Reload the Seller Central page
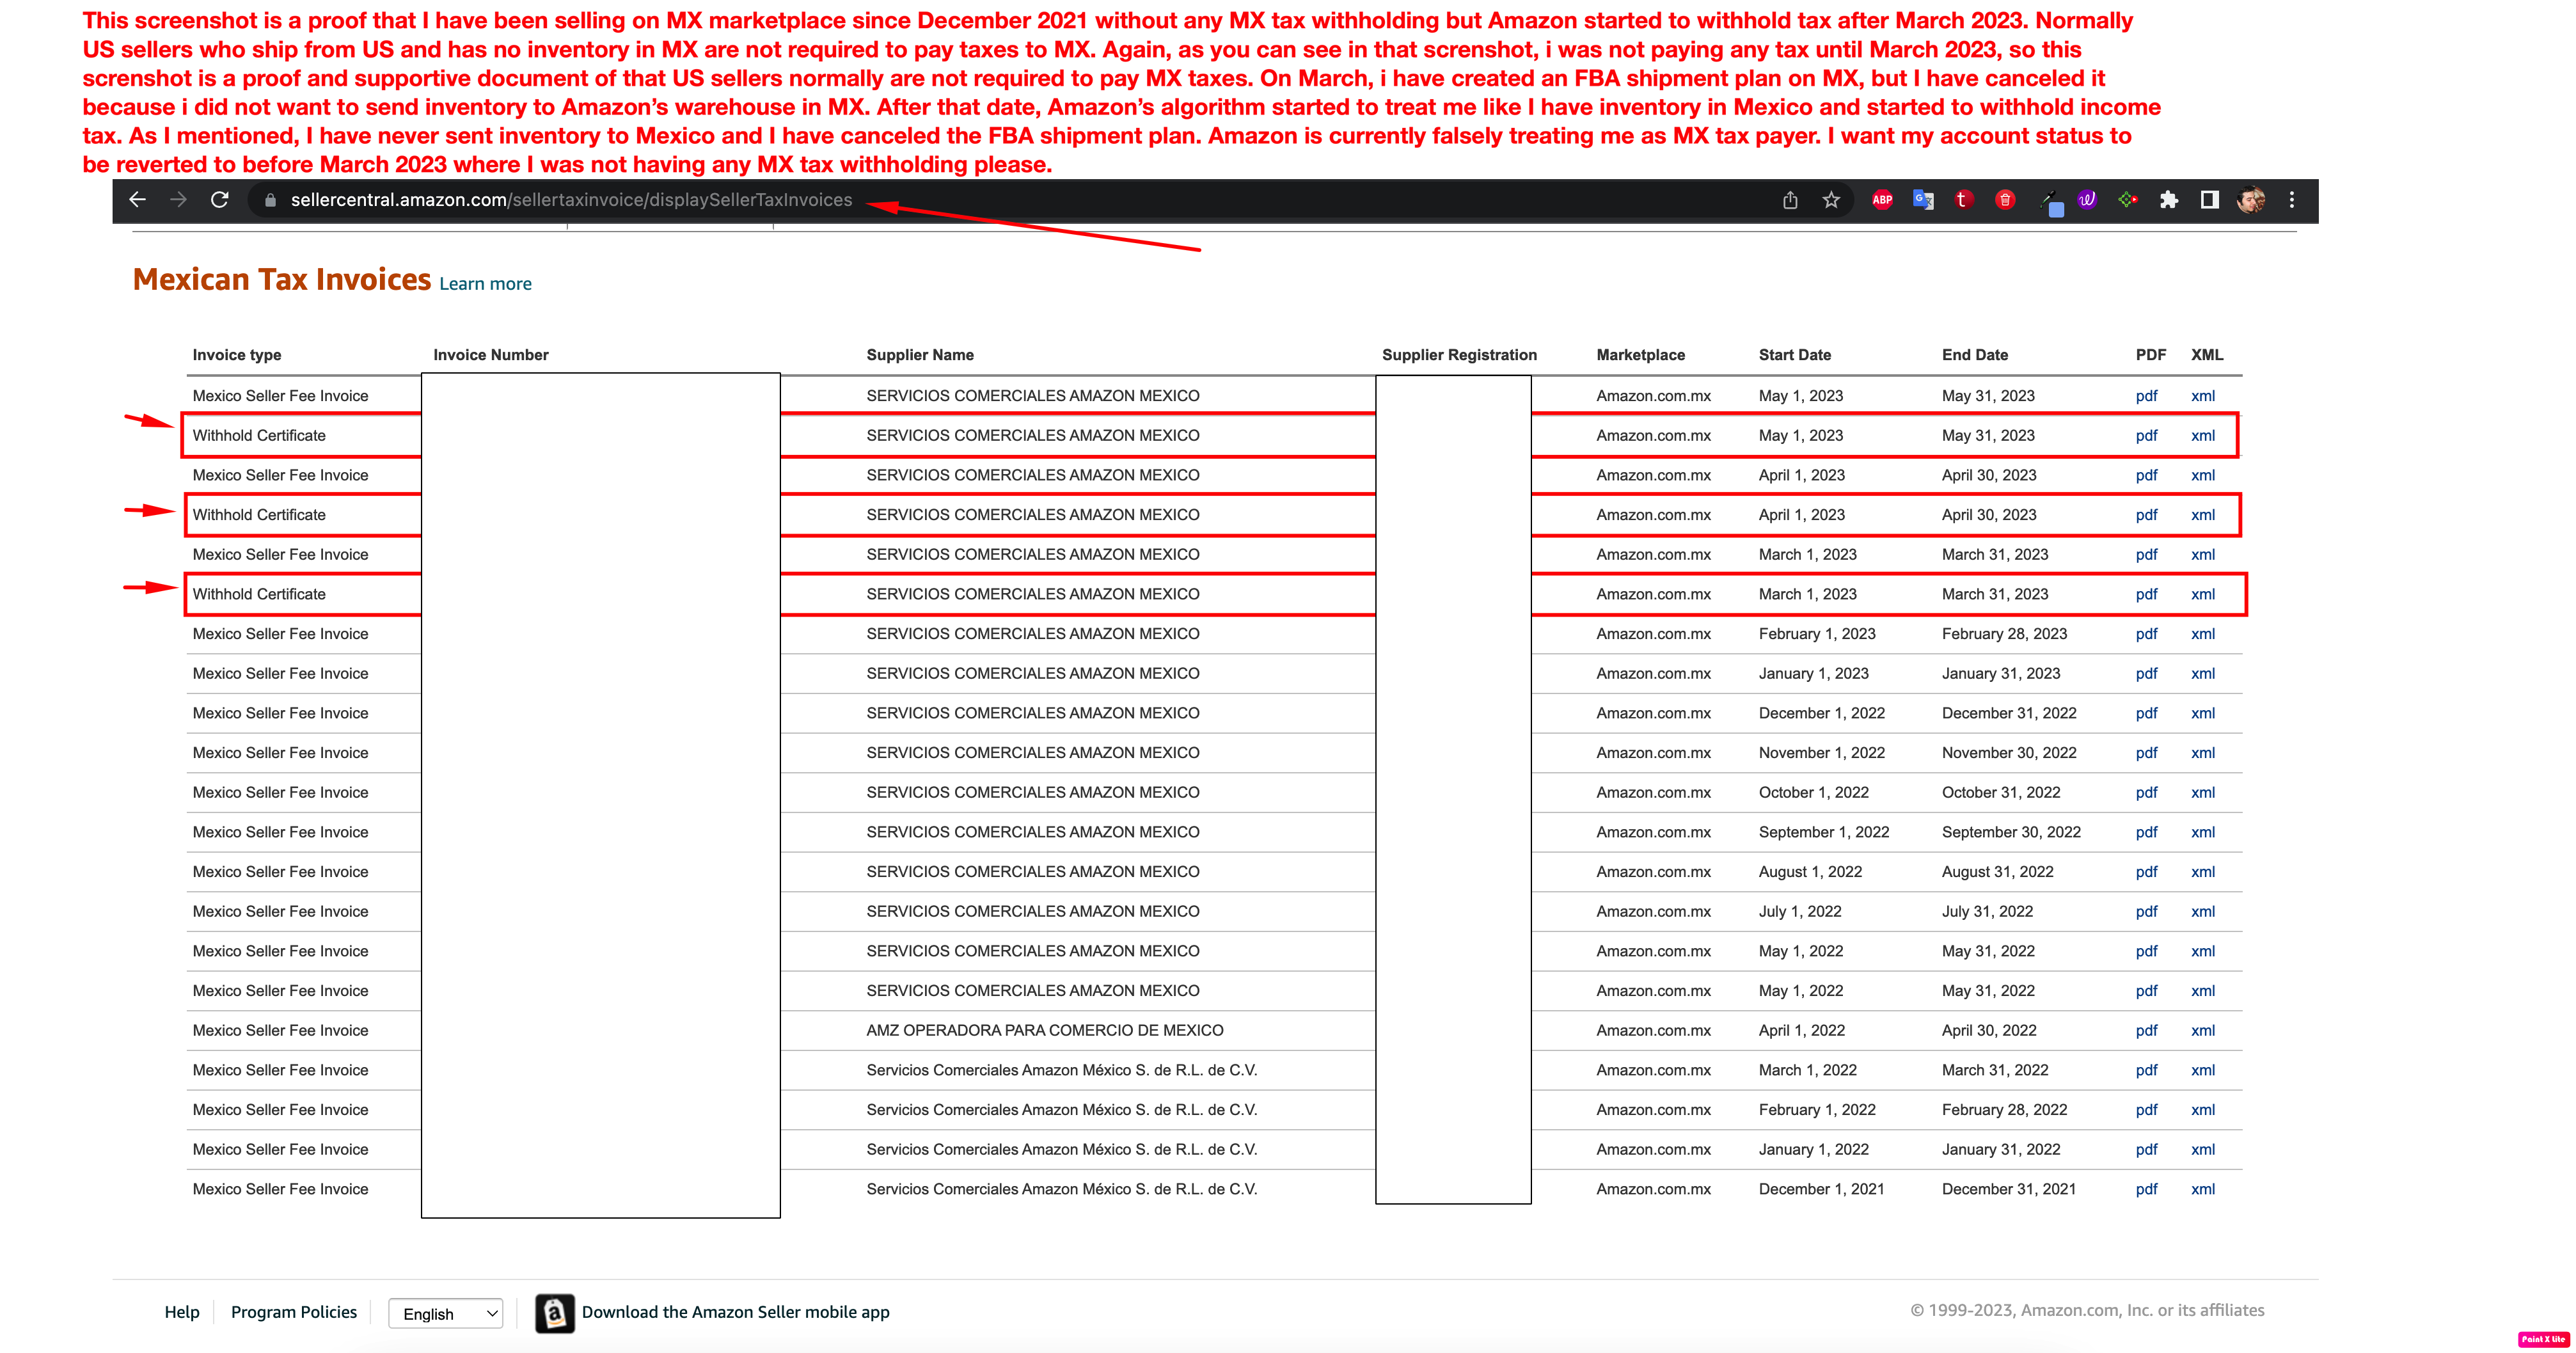Screen dimensions: 2576x1353 (x=220, y=200)
